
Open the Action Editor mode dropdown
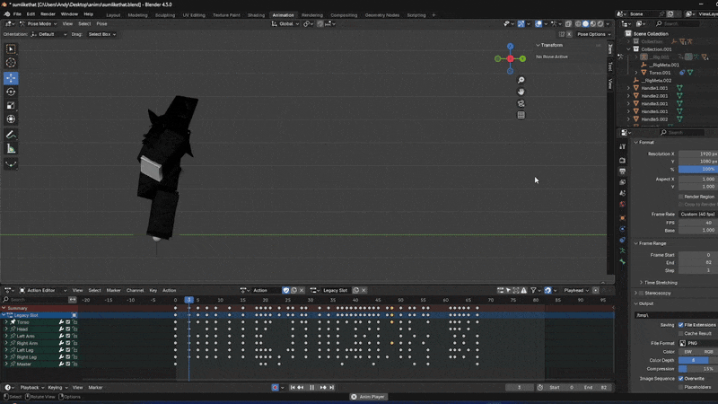(43, 290)
